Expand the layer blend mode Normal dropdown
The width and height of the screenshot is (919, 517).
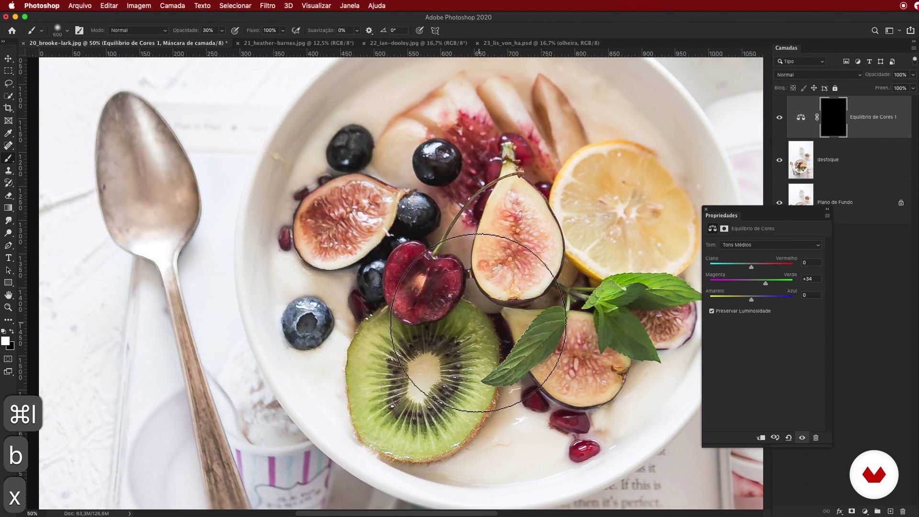[x=818, y=75]
